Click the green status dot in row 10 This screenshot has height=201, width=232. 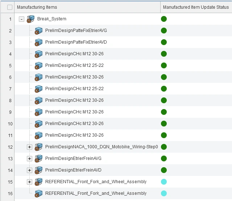[x=164, y=124]
